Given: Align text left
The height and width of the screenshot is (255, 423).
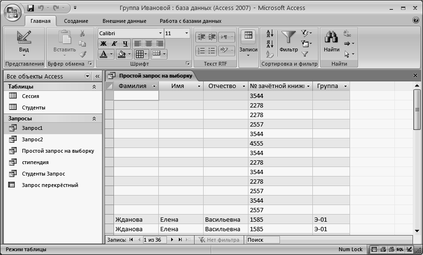Looking at the screenshot, I should click(138, 43).
